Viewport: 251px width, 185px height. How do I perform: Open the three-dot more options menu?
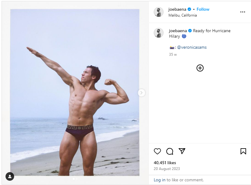243,12
